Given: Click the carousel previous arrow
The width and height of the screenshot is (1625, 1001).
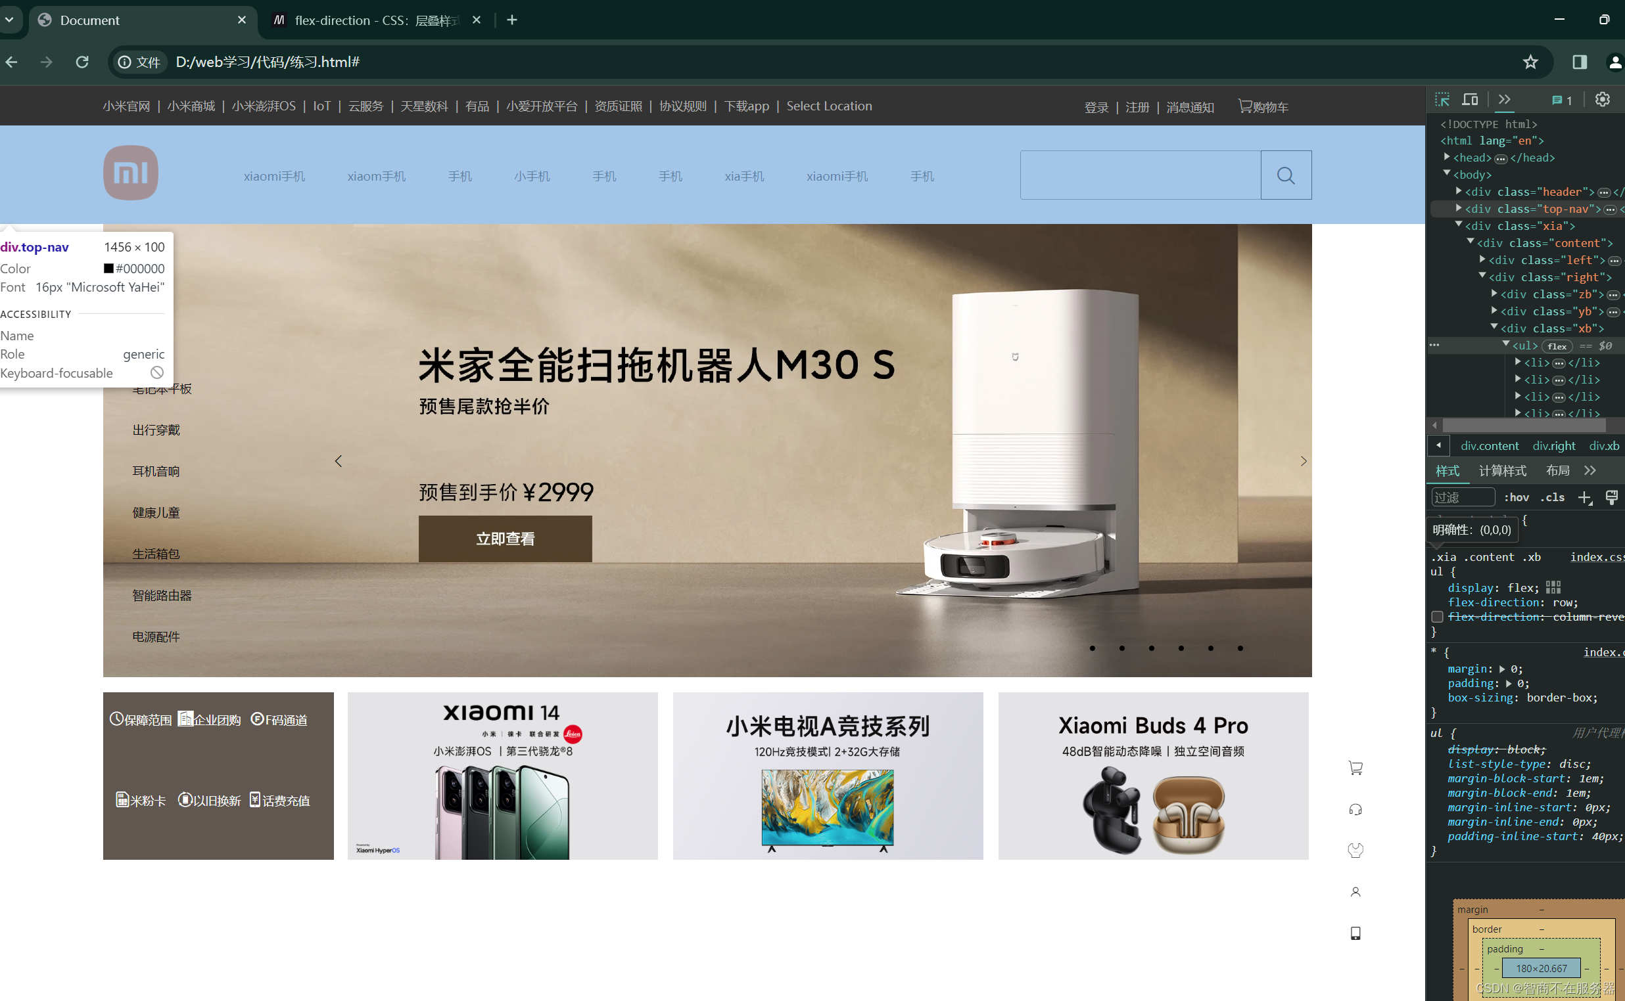Looking at the screenshot, I should 339,462.
